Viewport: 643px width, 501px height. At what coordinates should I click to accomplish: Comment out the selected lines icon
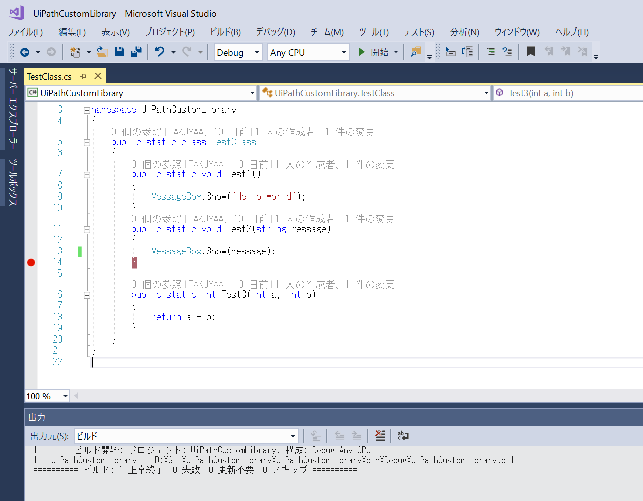coord(491,52)
